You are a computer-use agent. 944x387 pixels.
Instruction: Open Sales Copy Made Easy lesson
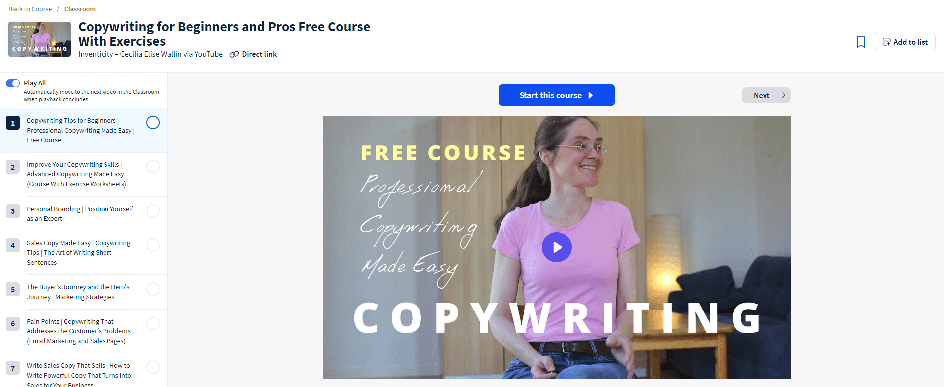[79, 253]
